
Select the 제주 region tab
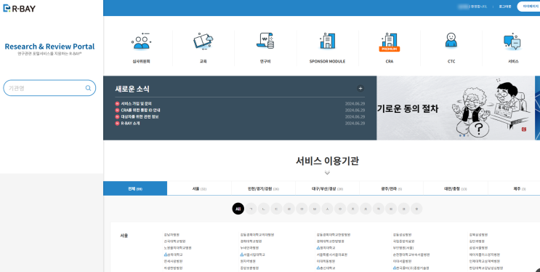[x=514, y=188]
